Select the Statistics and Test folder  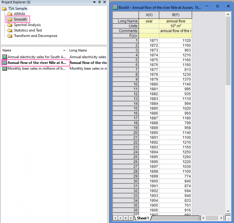(28, 30)
